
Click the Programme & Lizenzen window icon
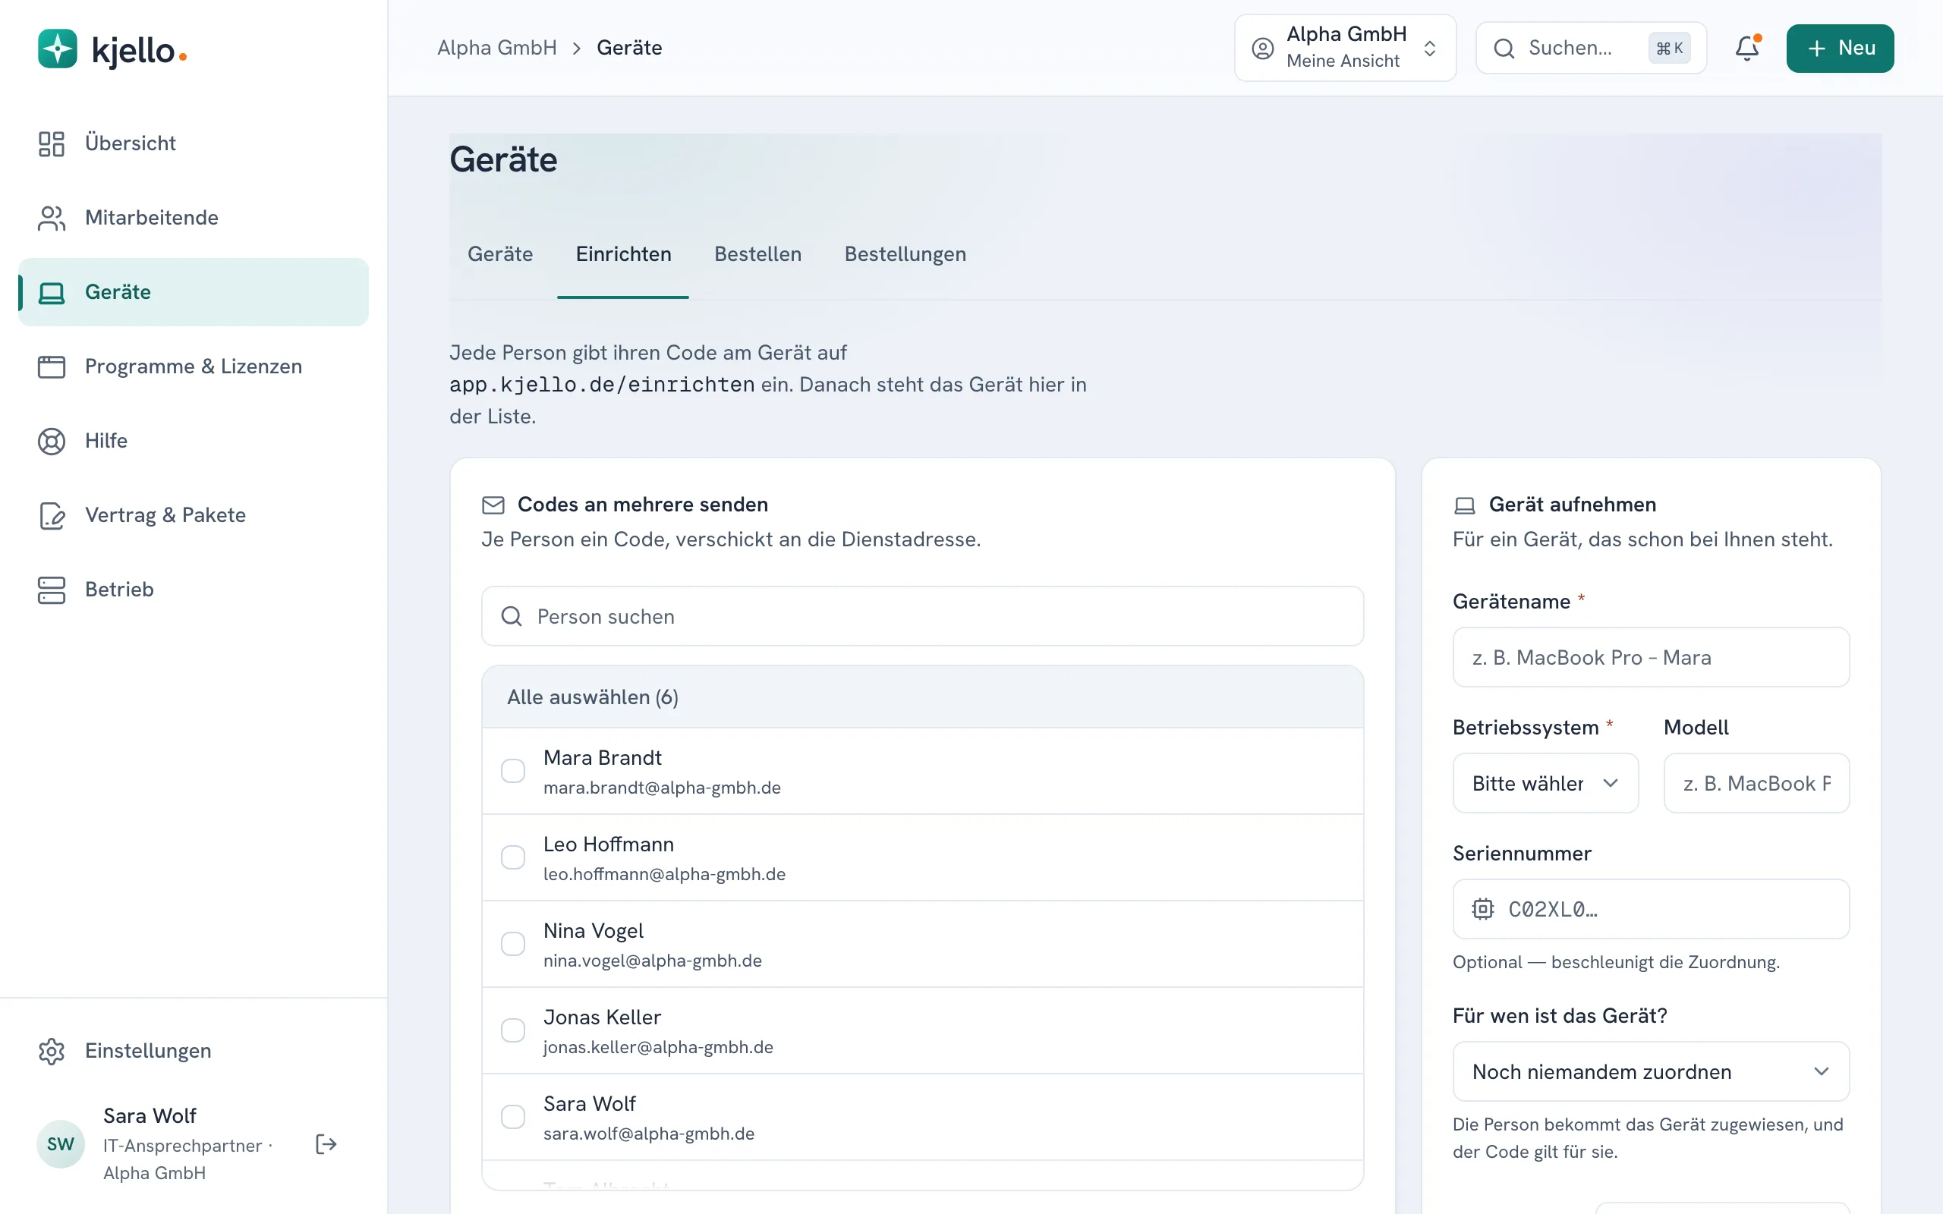pos(52,367)
